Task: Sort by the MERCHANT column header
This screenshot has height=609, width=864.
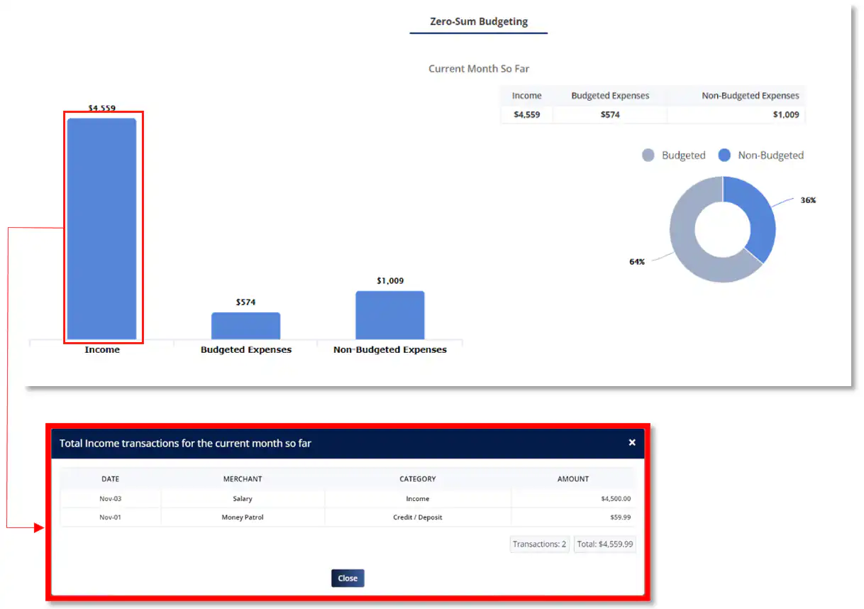Action: (243, 479)
